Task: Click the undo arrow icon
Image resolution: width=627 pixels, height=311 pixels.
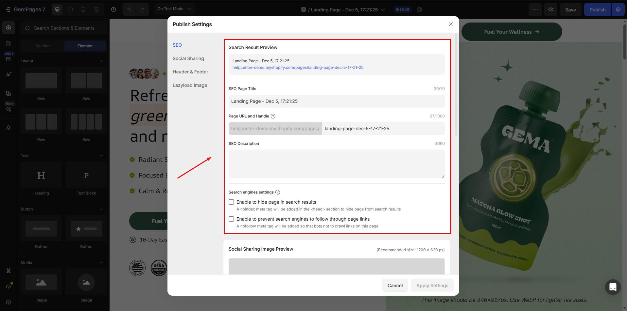Action: 129,9
